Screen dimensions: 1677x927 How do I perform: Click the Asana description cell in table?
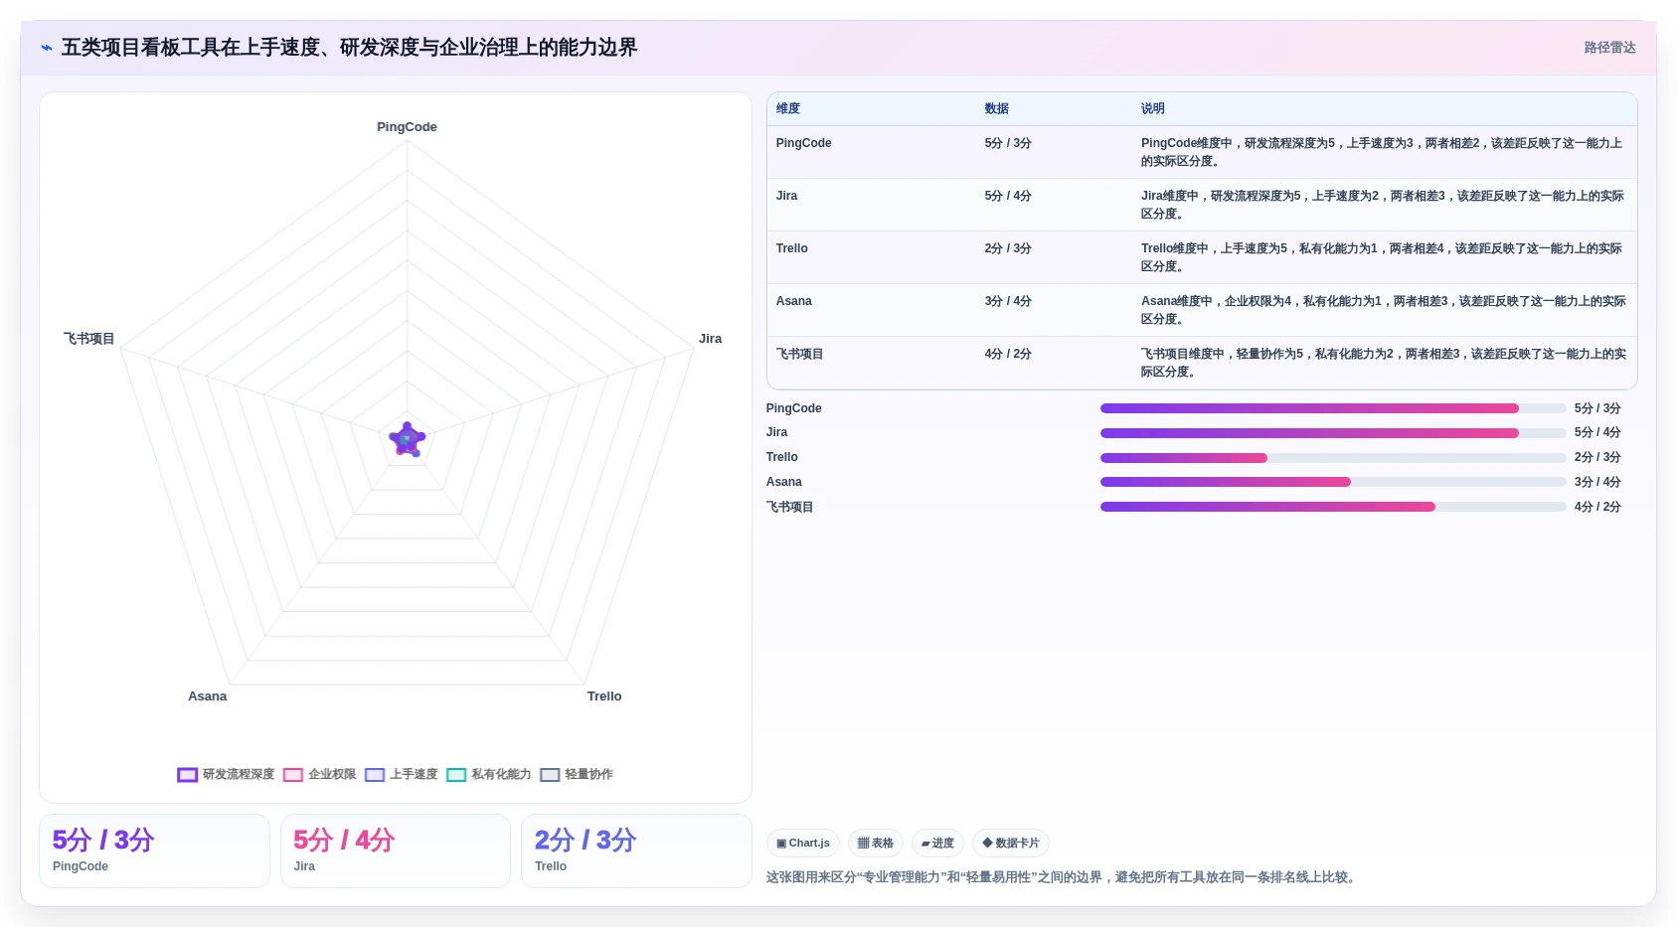point(1384,310)
